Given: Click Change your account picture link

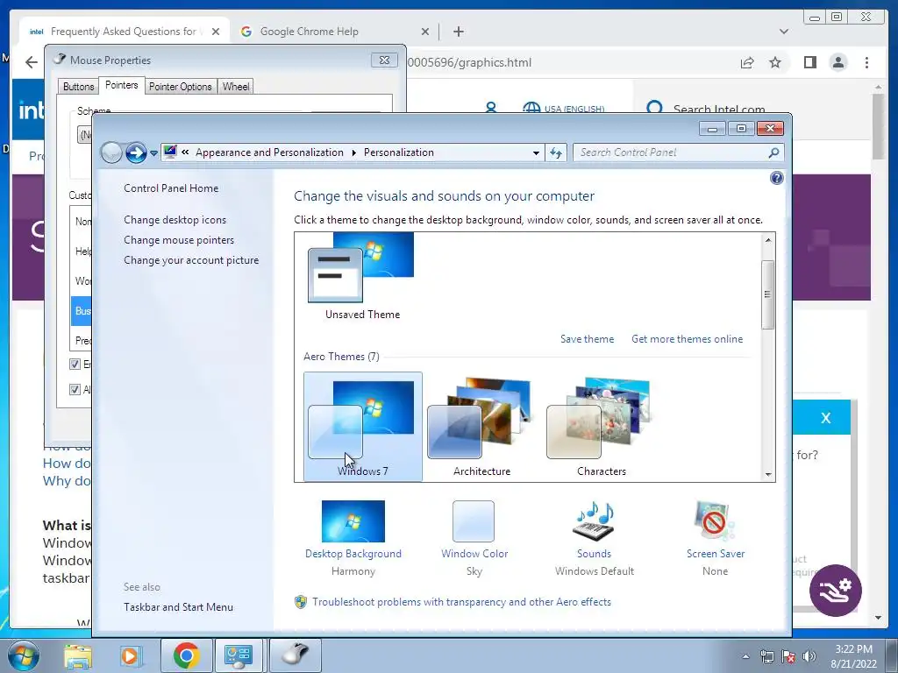Looking at the screenshot, I should coord(191,259).
